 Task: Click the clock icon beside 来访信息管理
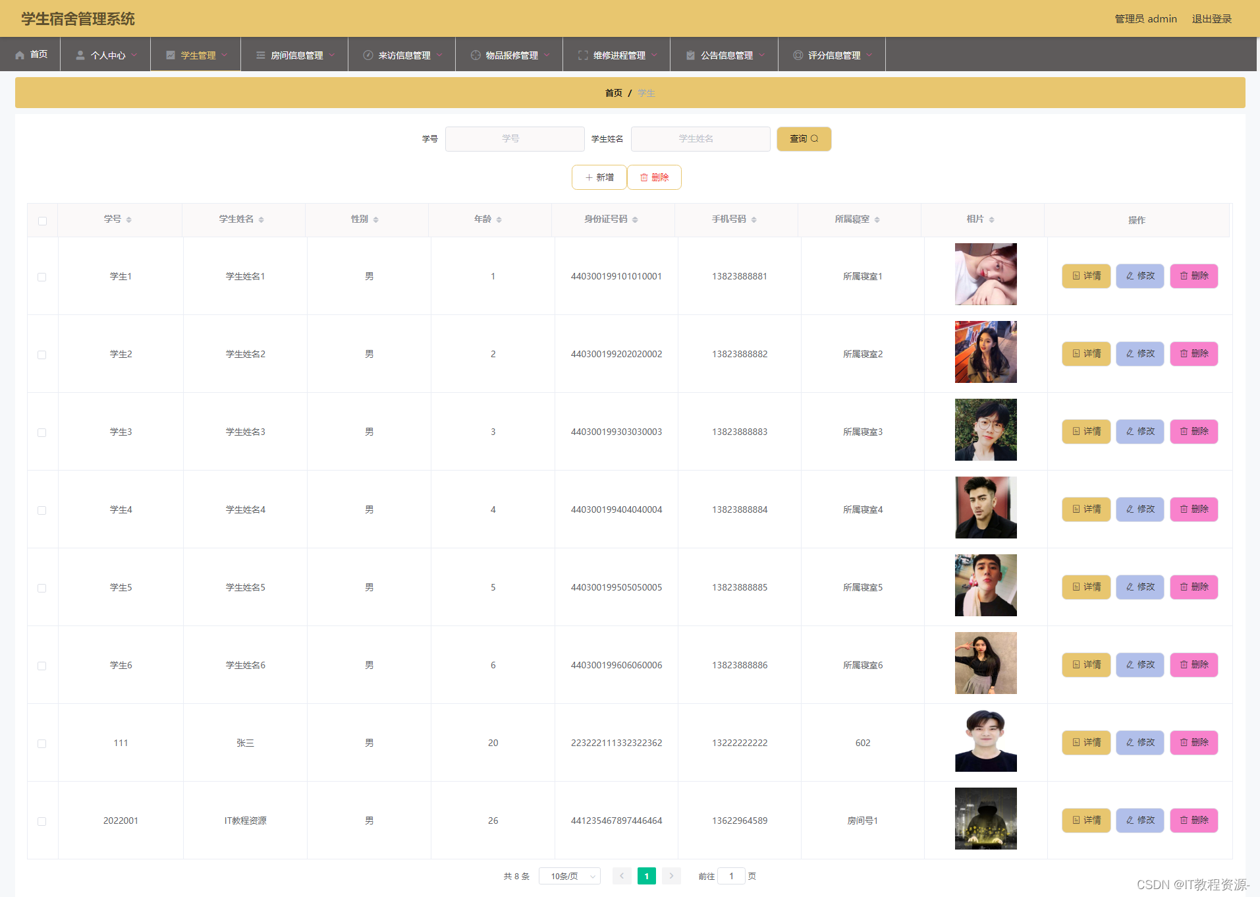point(368,55)
